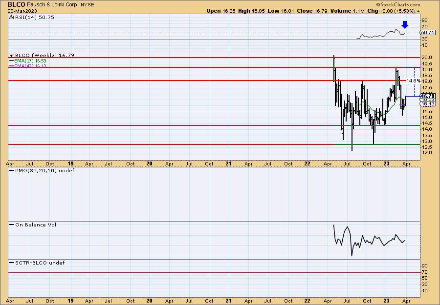Click the Open 16.06 value
Screen dimensions: 440x305
(221, 11)
